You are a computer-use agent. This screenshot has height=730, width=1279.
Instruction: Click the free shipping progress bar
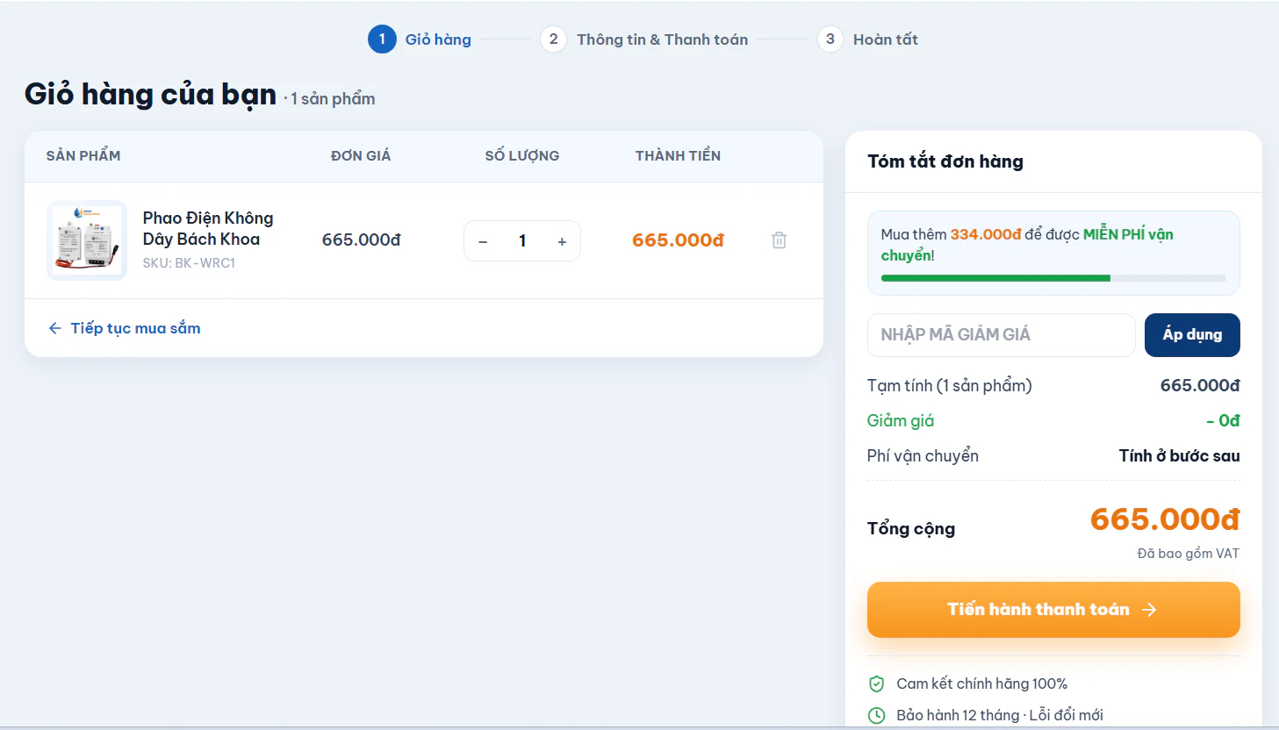[x=1053, y=278]
